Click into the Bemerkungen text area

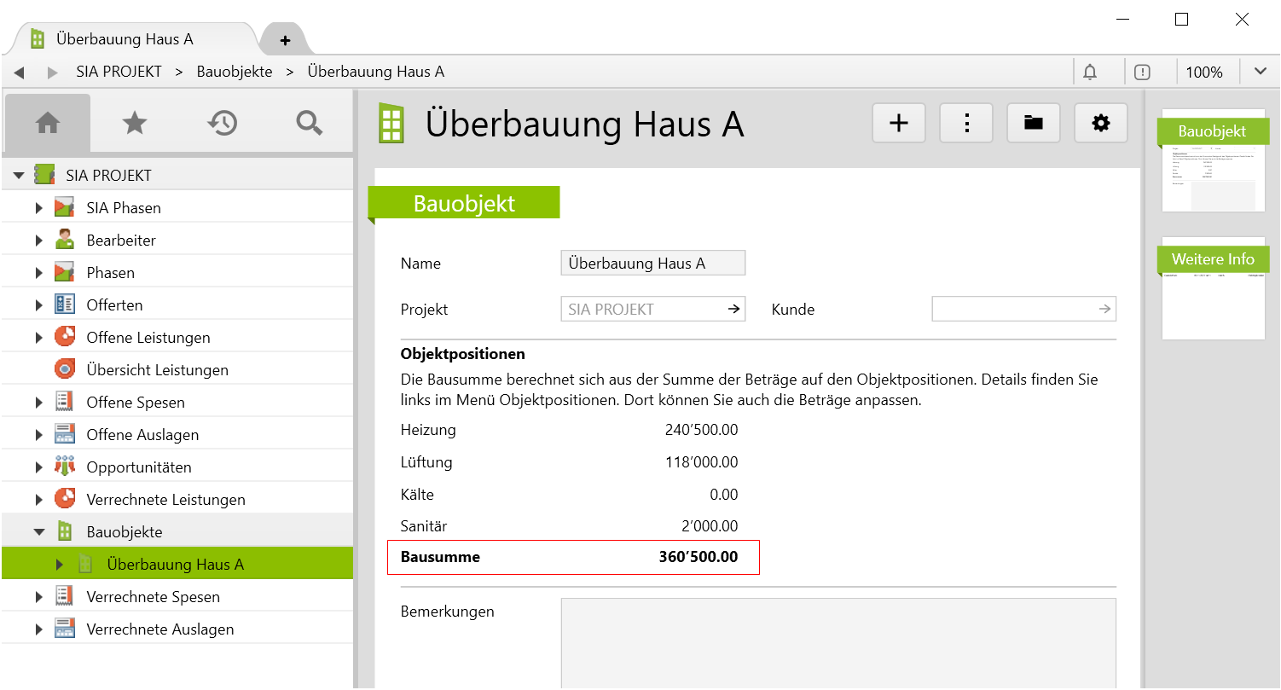coord(838,642)
